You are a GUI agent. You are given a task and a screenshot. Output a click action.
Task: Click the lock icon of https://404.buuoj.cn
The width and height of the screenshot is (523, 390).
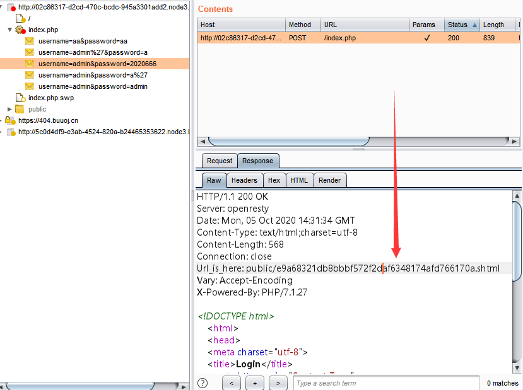10,120
